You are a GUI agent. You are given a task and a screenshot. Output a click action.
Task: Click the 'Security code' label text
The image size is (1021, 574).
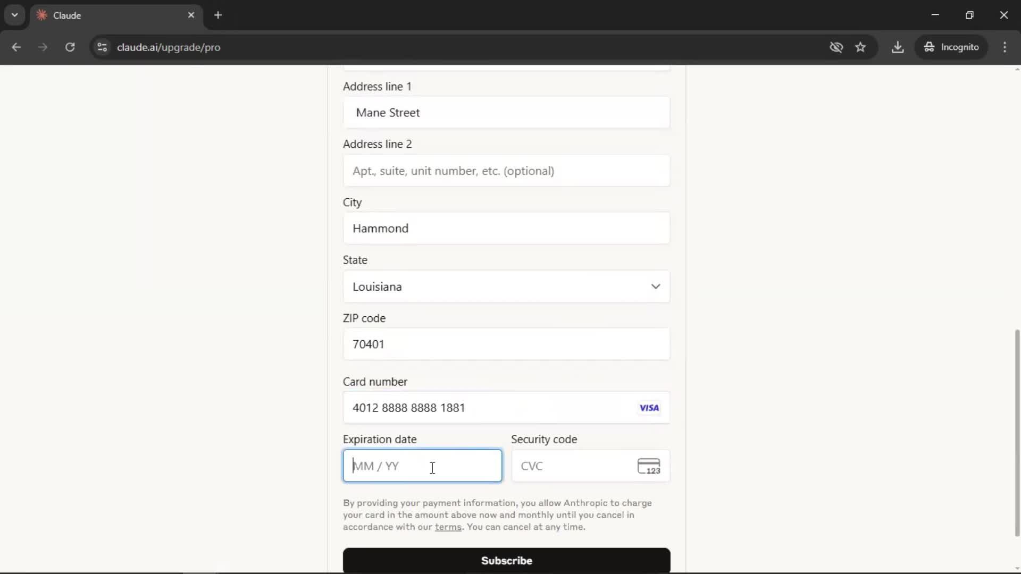[544, 440]
